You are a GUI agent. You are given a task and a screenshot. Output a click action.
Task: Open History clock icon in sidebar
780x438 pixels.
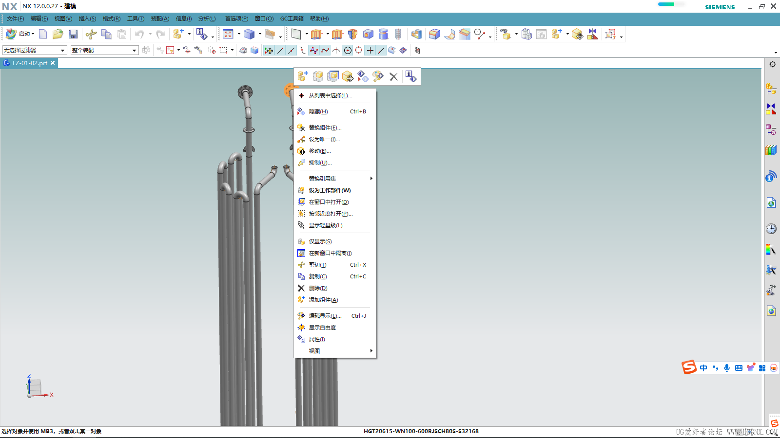[x=771, y=229]
